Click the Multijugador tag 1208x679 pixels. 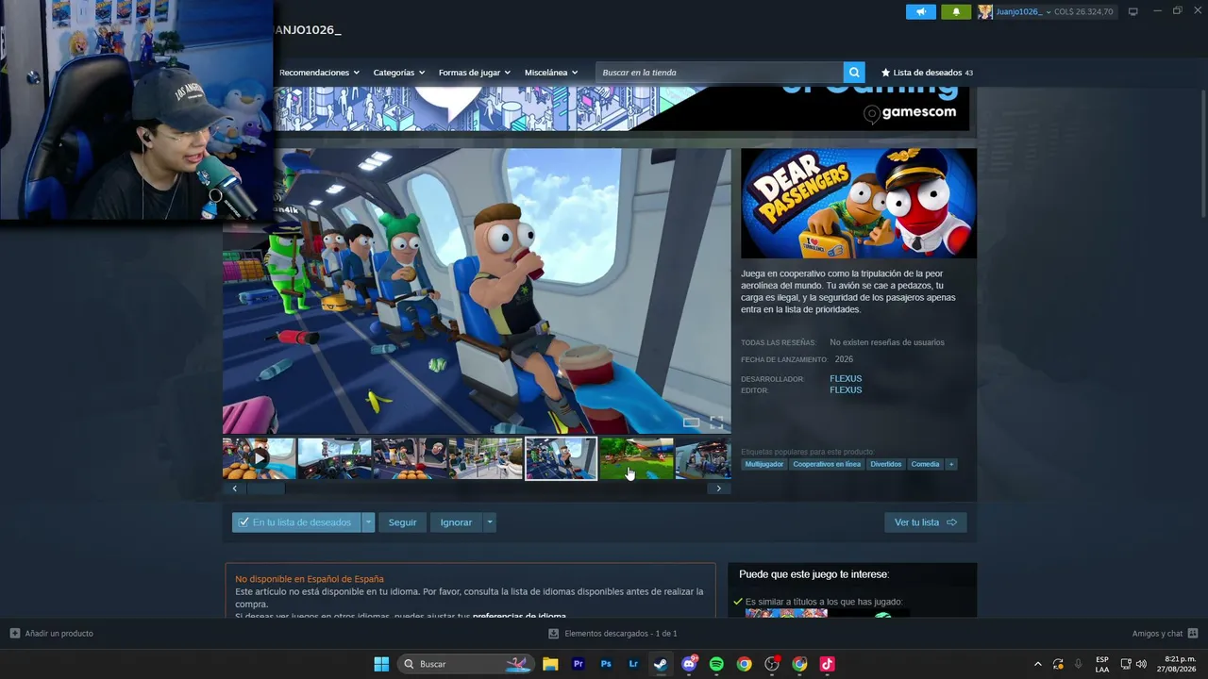pos(764,464)
